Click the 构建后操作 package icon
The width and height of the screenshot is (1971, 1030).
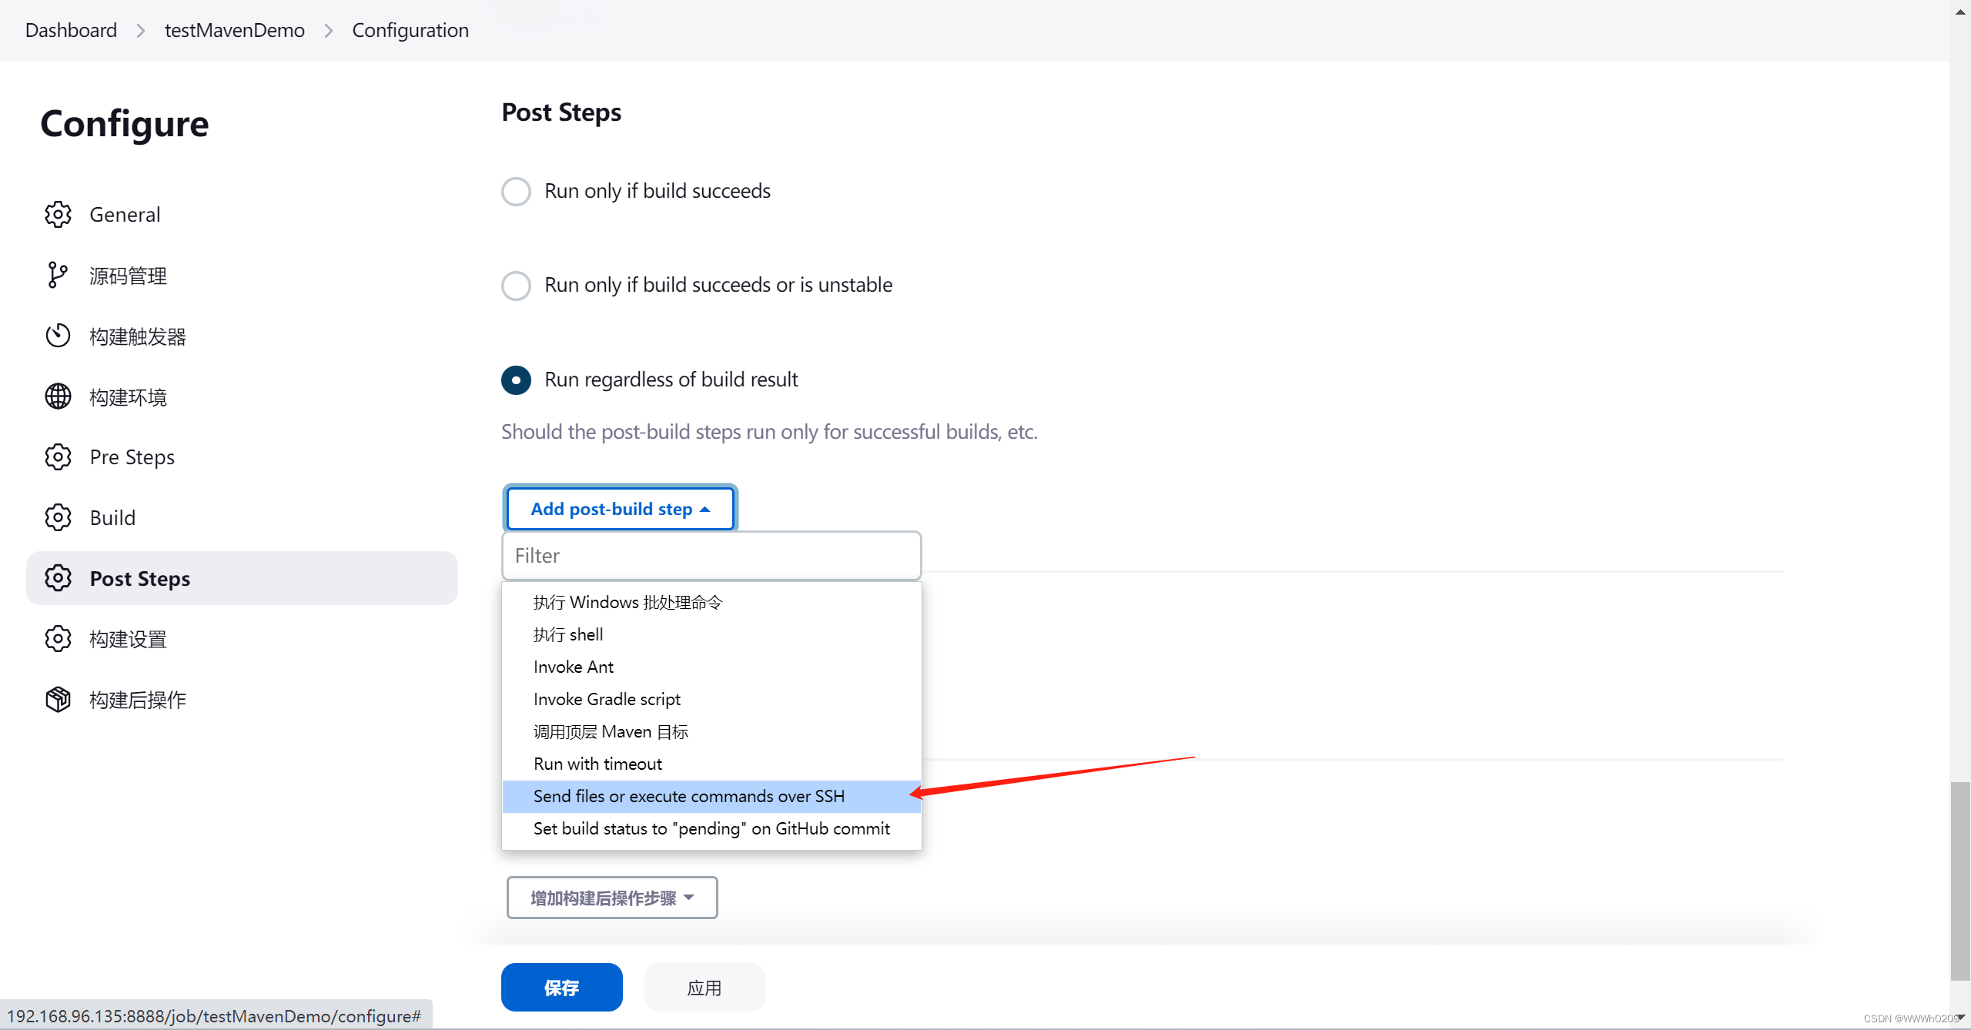click(x=58, y=699)
